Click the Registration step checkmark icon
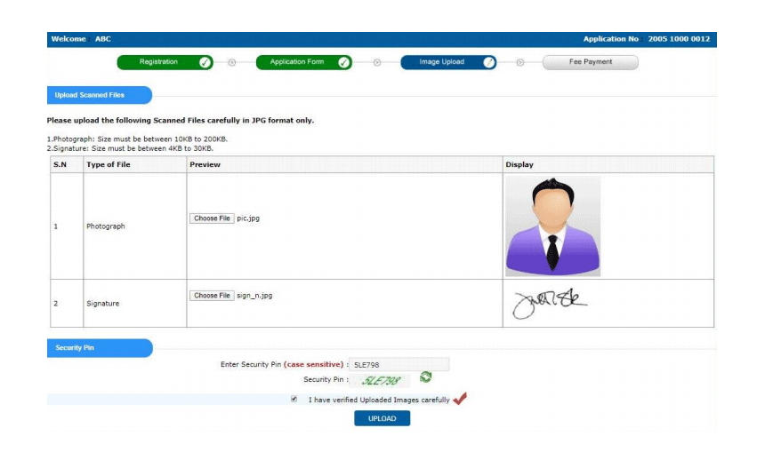This screenshot has width=773, height=452. pos(205,62)
